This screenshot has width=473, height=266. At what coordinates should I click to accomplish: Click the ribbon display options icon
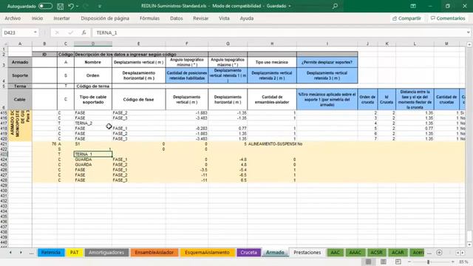(x=413, y=6)
